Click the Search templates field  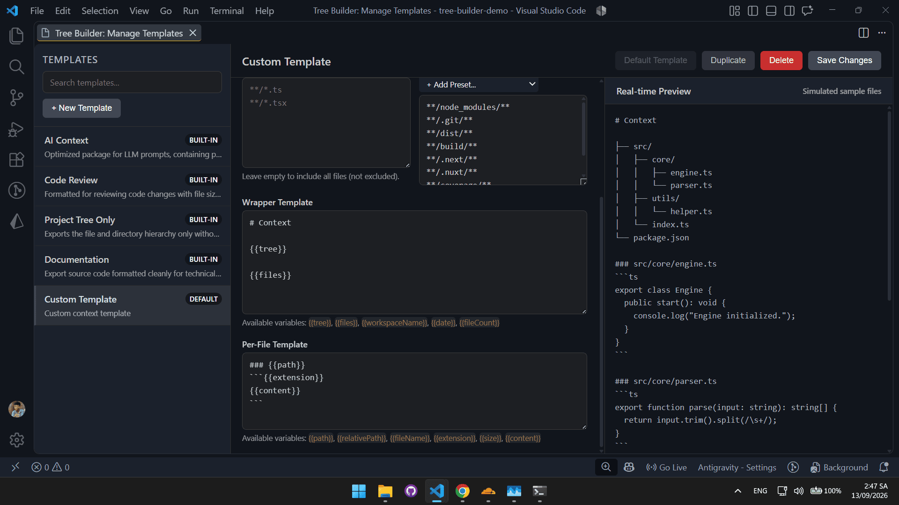click(132, 82)
